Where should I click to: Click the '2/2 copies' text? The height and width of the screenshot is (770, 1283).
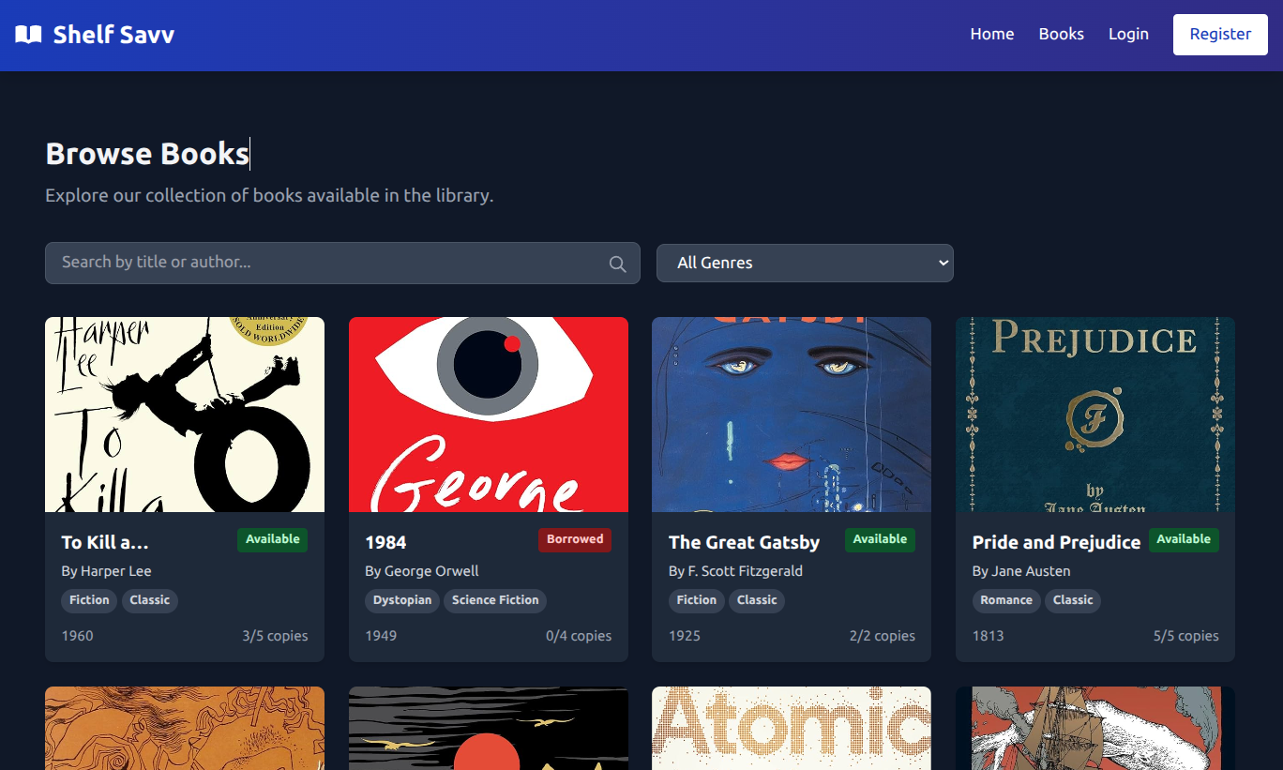883,636
